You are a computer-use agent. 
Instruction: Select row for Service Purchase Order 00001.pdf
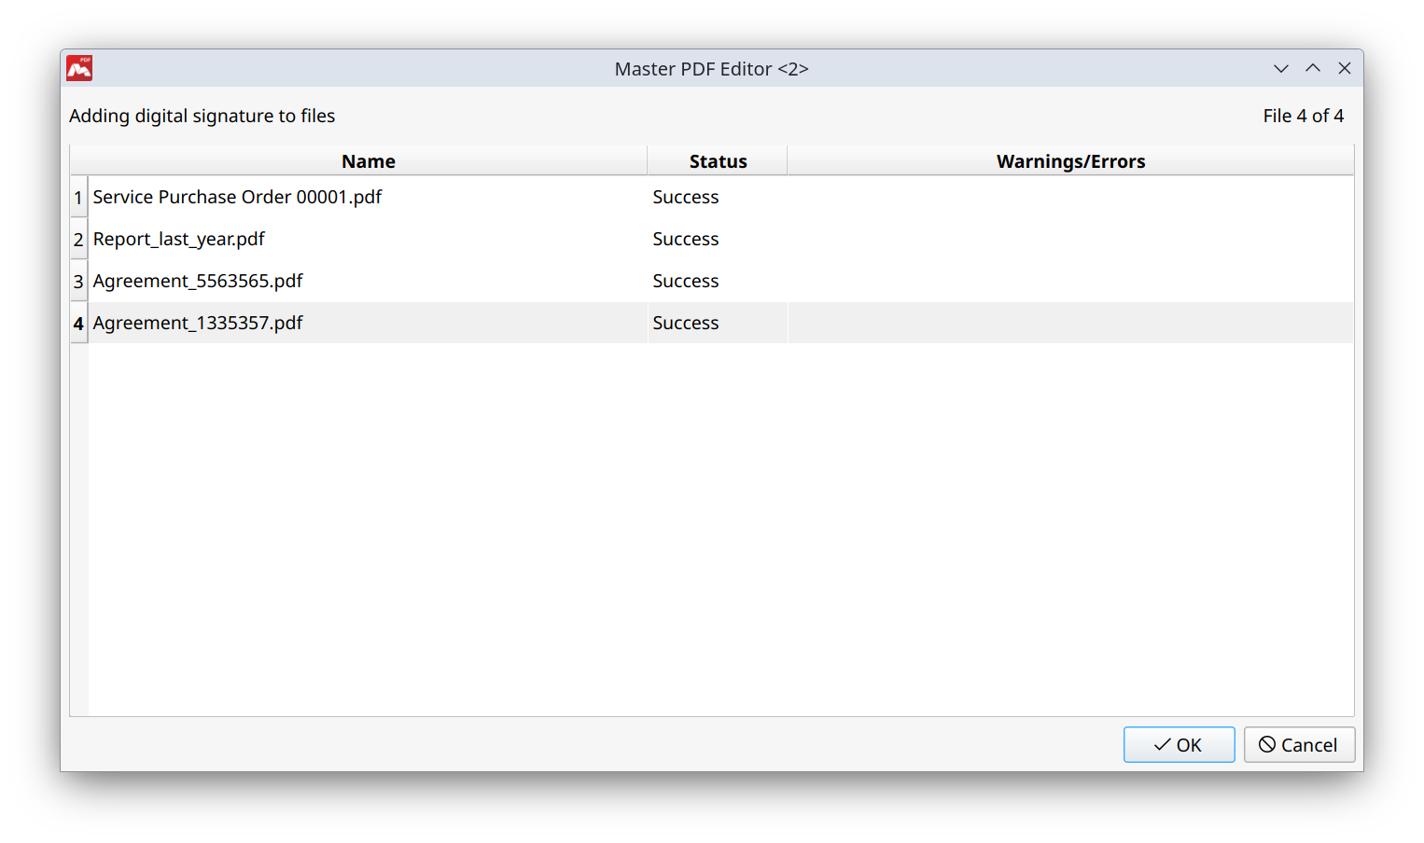[237, 197]
